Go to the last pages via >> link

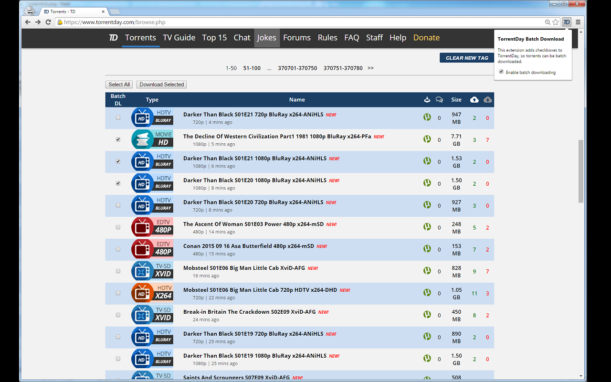(x=370, y=68)
